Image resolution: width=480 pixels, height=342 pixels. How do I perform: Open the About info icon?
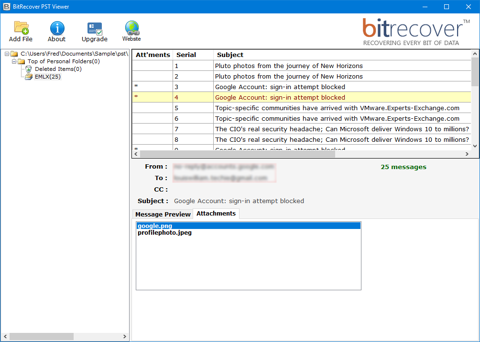57,28
